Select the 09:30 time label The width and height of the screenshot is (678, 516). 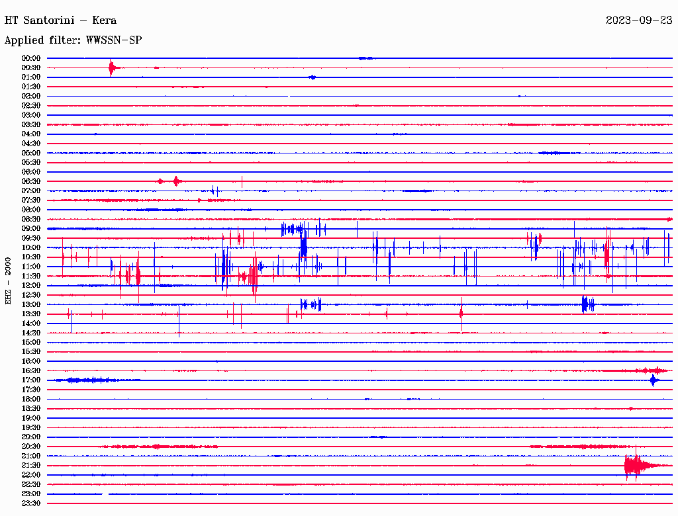click(x=31, y=238)
